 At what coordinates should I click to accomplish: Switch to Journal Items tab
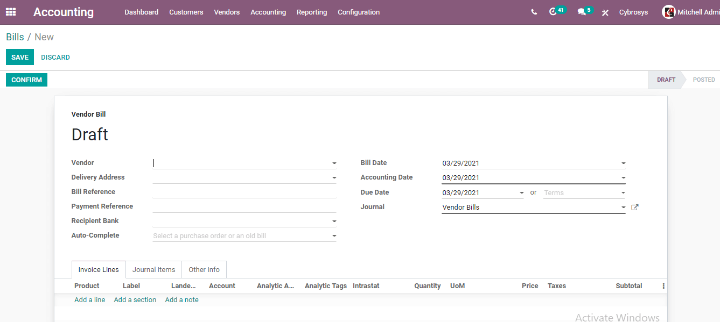click(154, 270)
